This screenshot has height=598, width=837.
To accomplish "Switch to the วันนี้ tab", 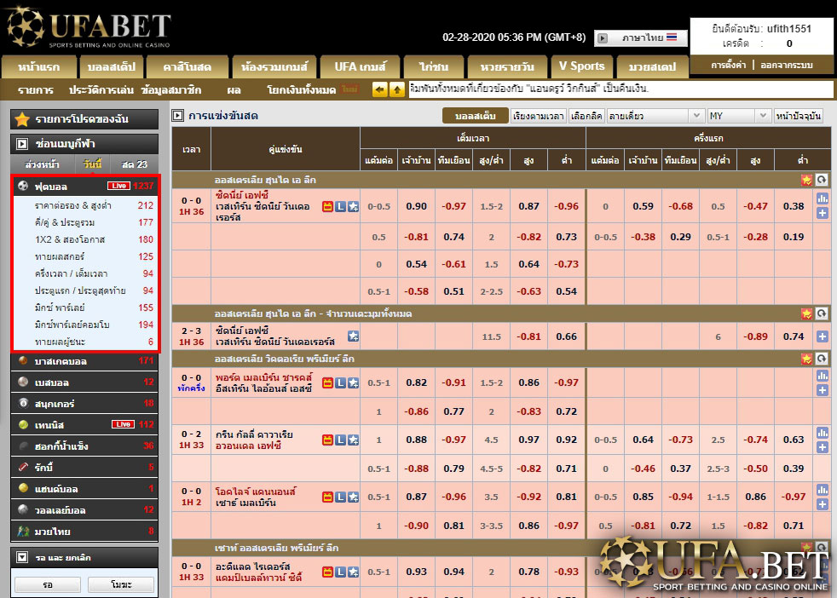I will point(92,164).
